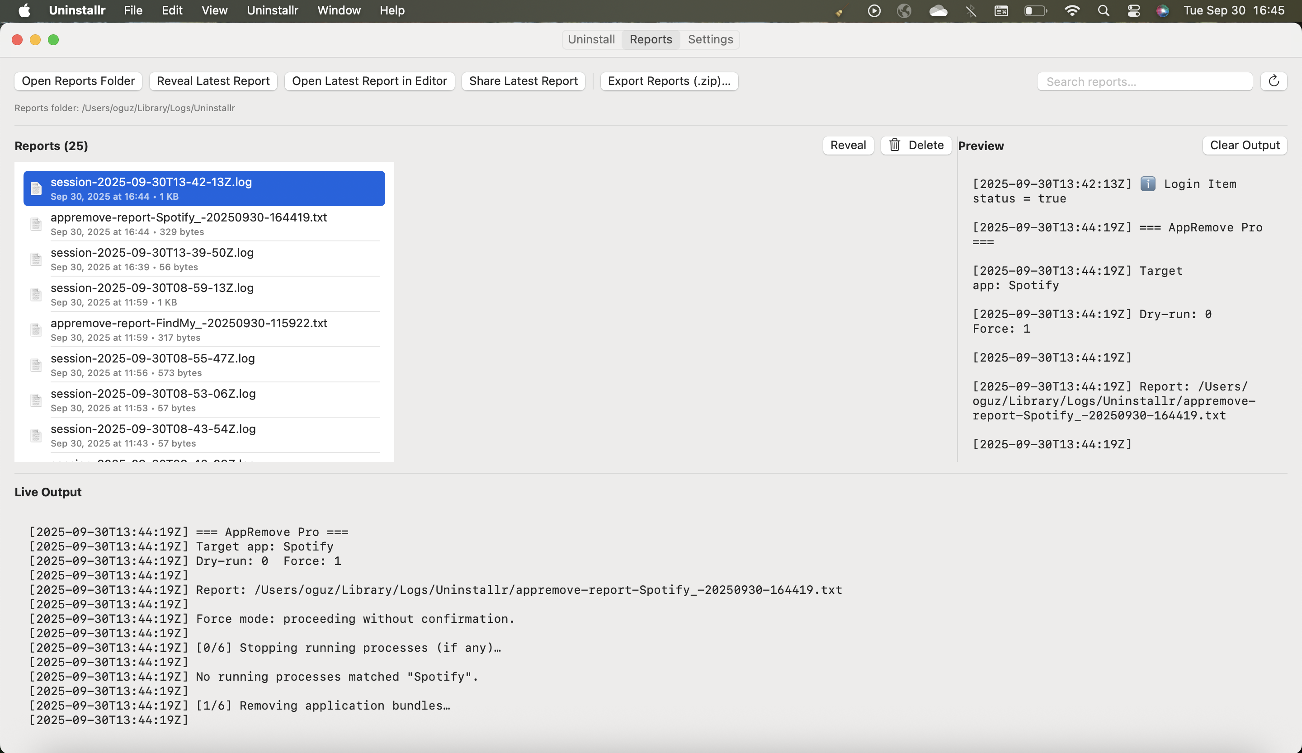Image resolution: width=1302 pixels, height=753 pixels.
Task: Switch to the Uninstall tab
Action: [x=591, y=39]
